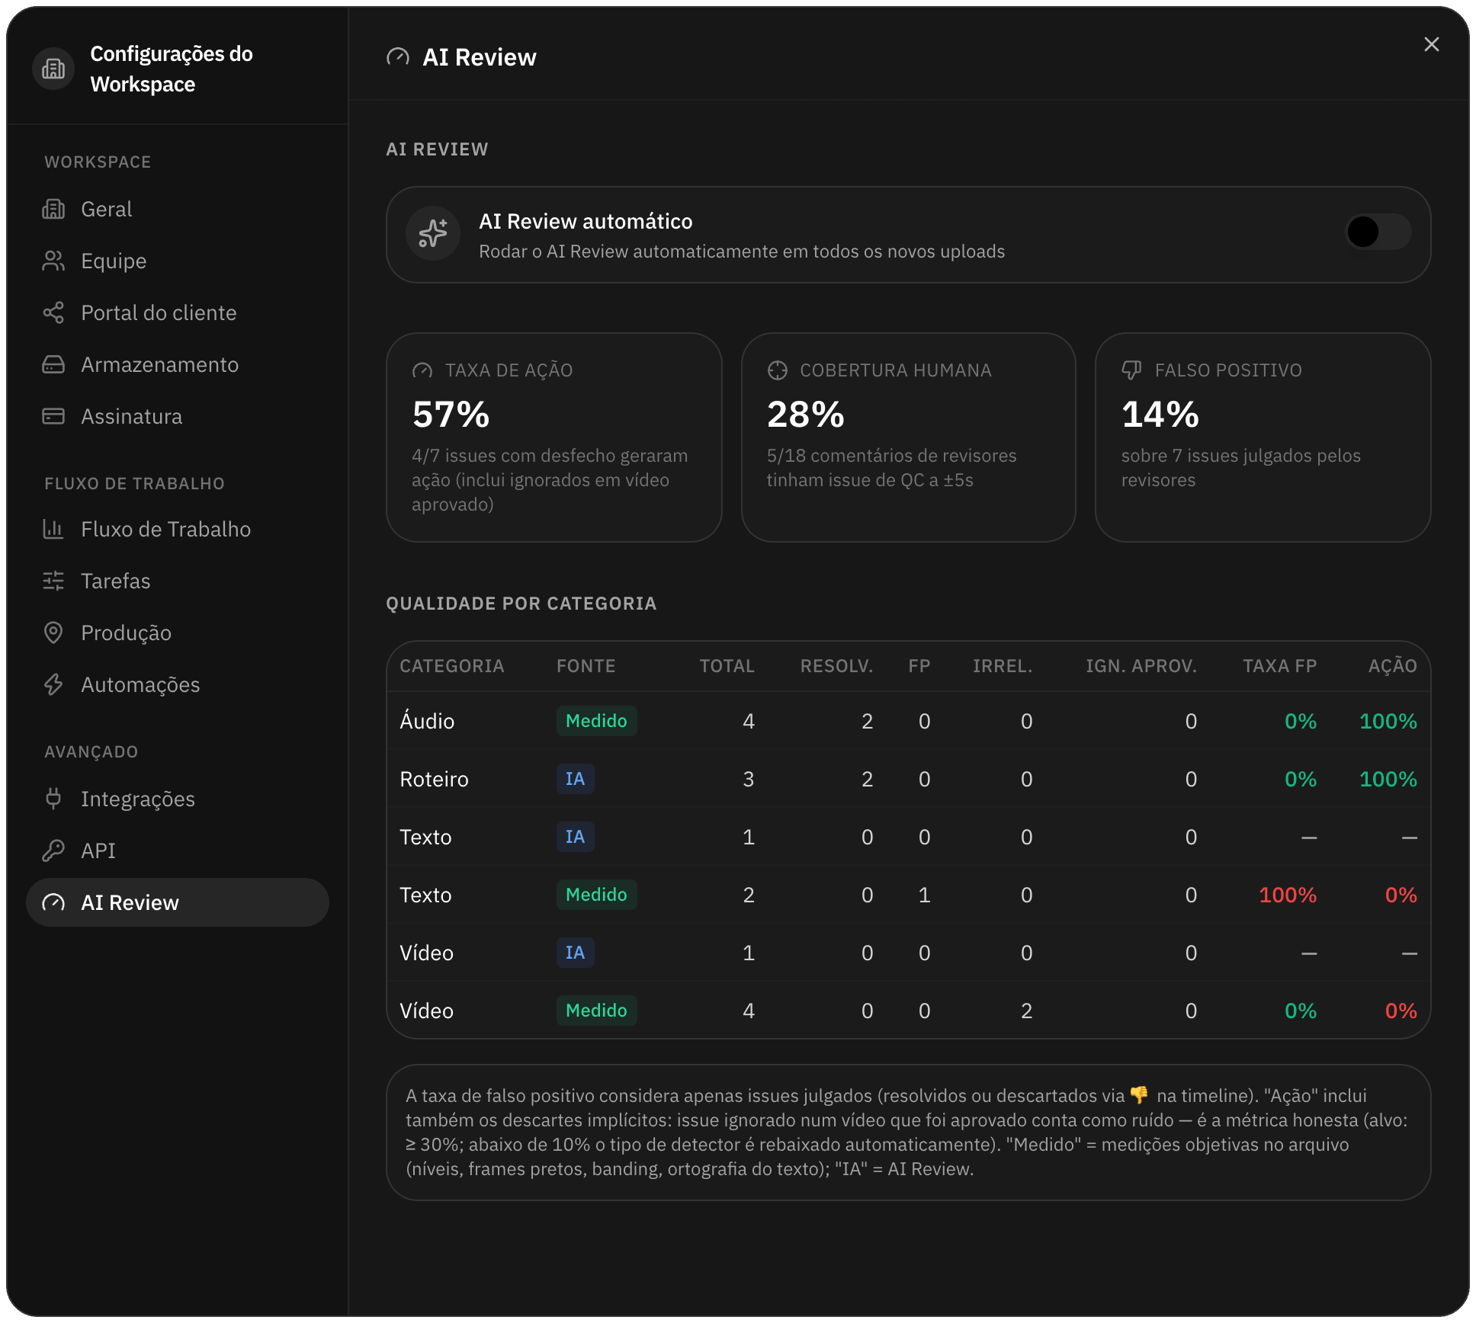The height and width of the screenshot is (1323, 1476).
Task: Click the Produção map pin icon
Action: (x=53, y=633)
